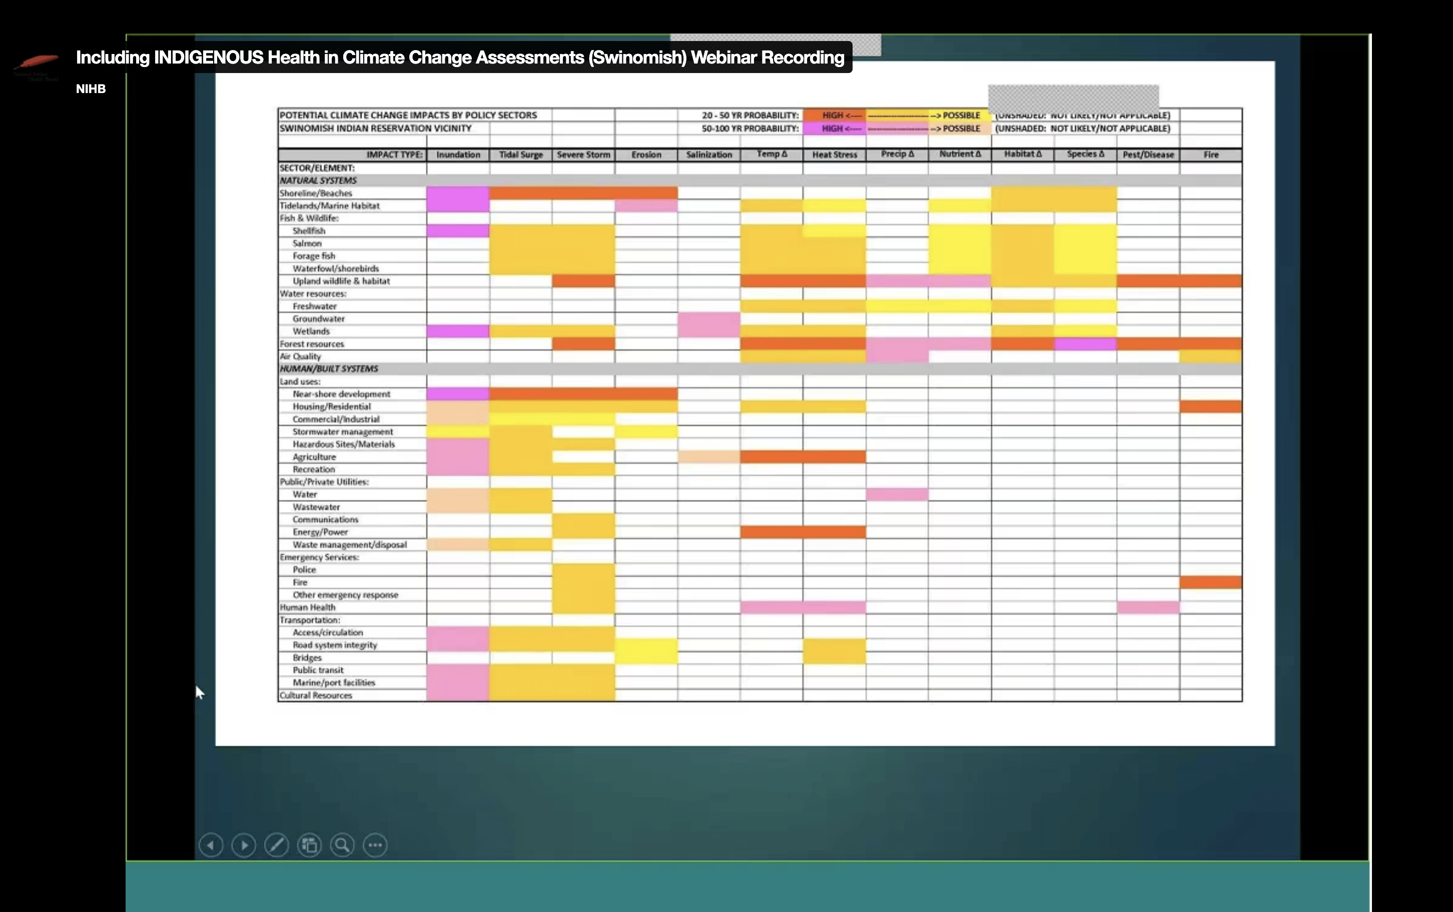Click the HUMAN/BUILT SYSTEMS section heading
The height and width of the screenshot is (912, 1453).
[x=329, y=369]
